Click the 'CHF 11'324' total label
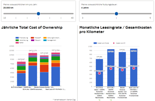Viewport: 155px width, 101px height. [x=56, y=50]
